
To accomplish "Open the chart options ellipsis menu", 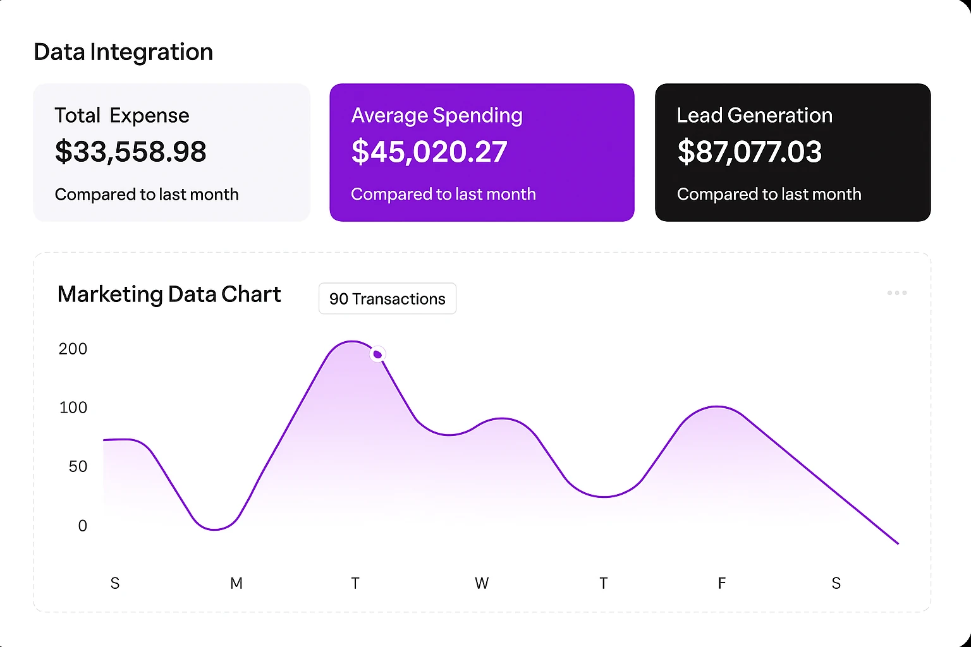I will coord(897,293).
